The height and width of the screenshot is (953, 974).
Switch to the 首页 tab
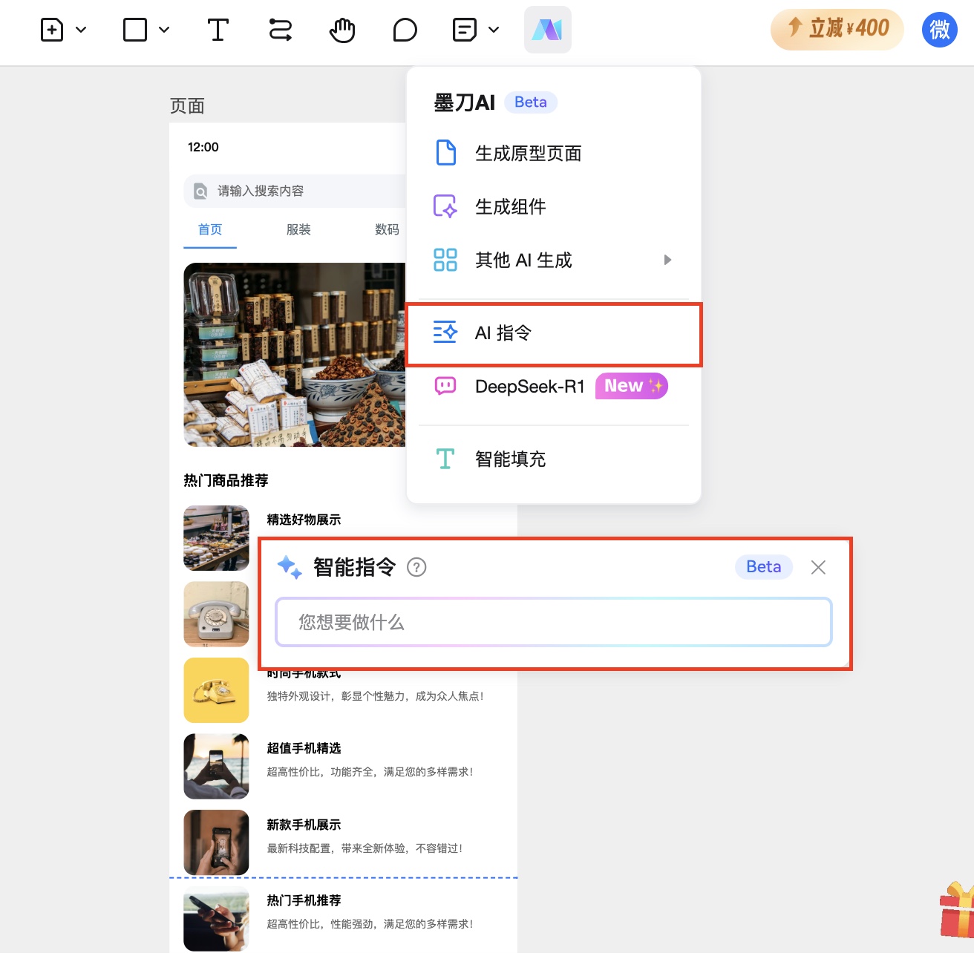(x=210, y=229)
